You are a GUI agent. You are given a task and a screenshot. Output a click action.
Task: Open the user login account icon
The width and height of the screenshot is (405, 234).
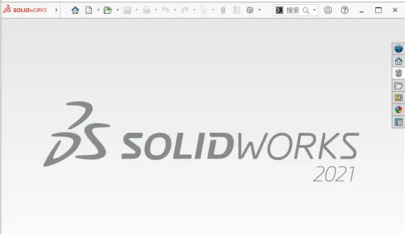tap(328, 10)
